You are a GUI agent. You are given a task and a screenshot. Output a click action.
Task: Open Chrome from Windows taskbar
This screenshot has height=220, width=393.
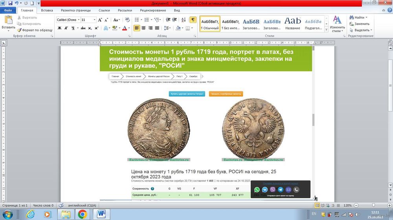click(82, 214)
